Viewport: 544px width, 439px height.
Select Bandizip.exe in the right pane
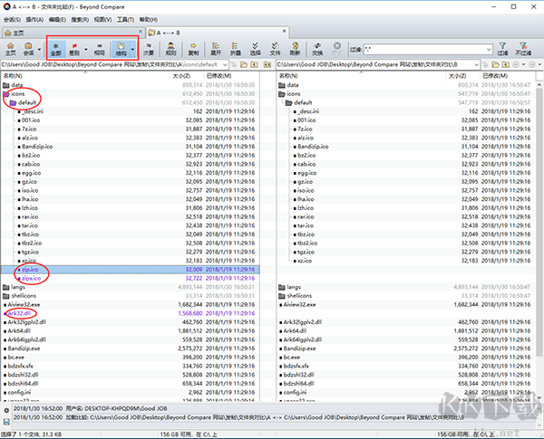[405, 348]
